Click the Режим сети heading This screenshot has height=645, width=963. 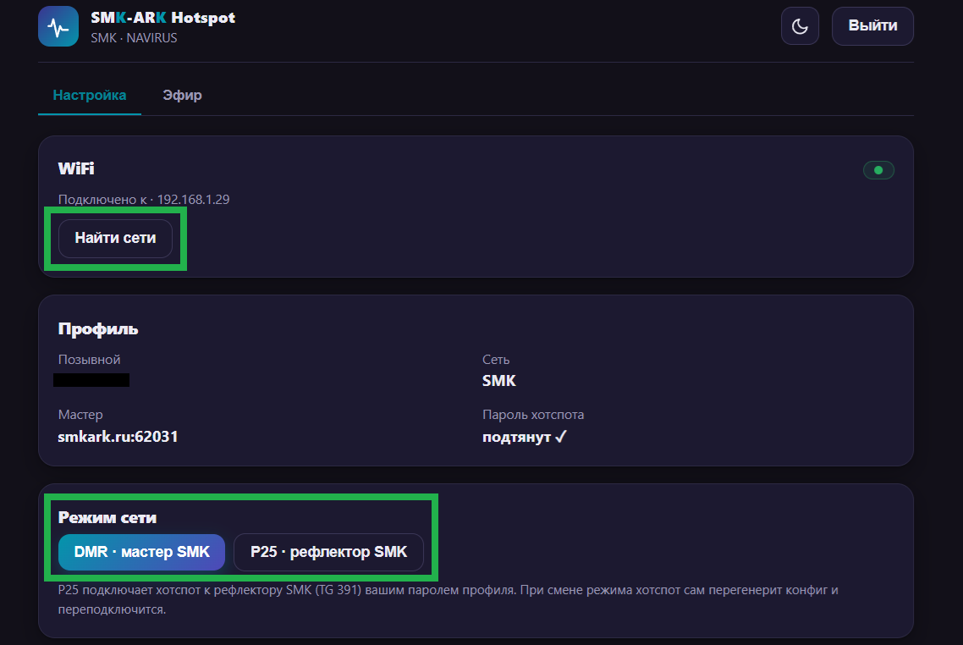107,518
